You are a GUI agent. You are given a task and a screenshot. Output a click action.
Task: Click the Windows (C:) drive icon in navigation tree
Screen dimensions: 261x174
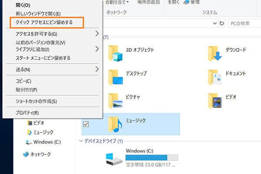(x=29, y=142)
